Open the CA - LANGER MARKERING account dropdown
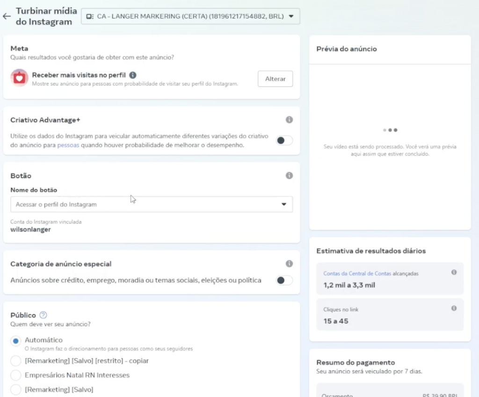The width and height of the screenshot is (479, 397). click(x=190, y=16)
